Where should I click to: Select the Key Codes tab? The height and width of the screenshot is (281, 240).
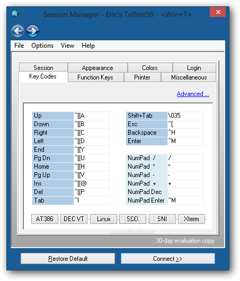point(43,76)
